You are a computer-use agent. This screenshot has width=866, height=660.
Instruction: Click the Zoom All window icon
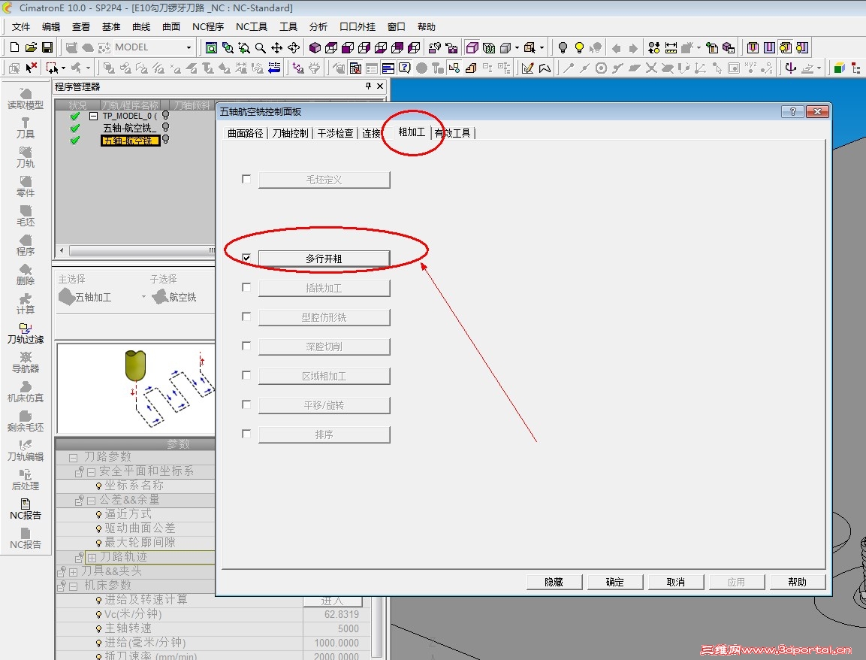[211, 48]
